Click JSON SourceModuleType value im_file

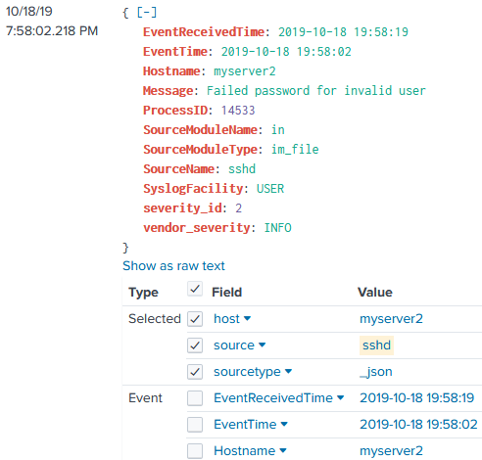pos(295,150)
